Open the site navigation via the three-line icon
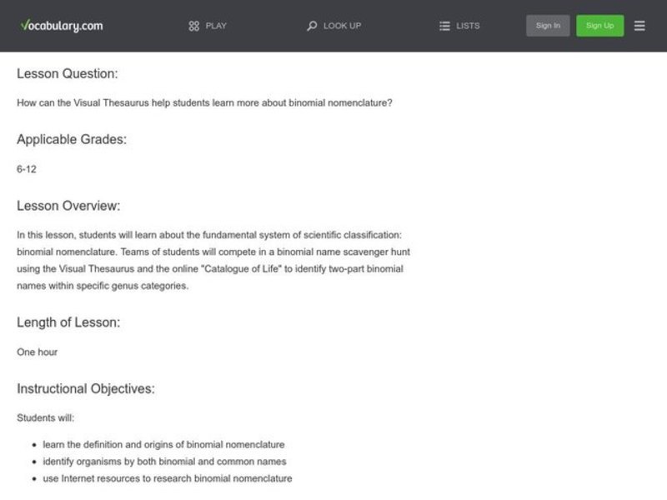 coord(640,26)
